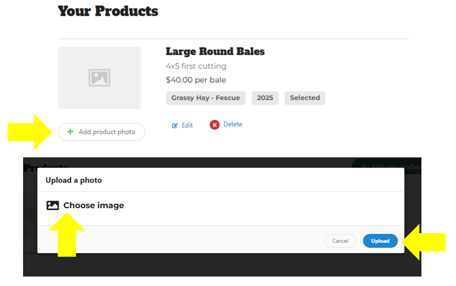Click the Your Products heading
456x286 pixels.
(108, 11)
